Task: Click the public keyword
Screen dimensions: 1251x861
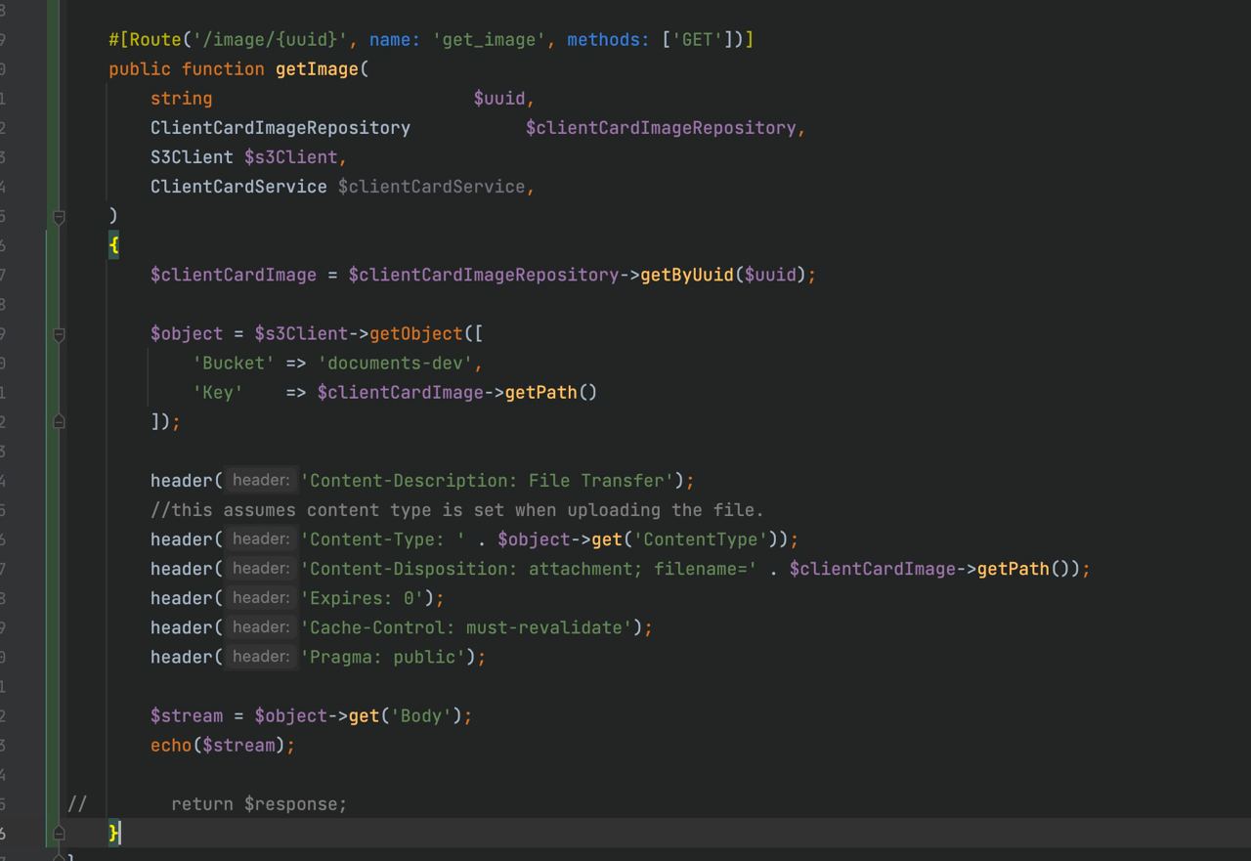Action: tap(140, 69)
